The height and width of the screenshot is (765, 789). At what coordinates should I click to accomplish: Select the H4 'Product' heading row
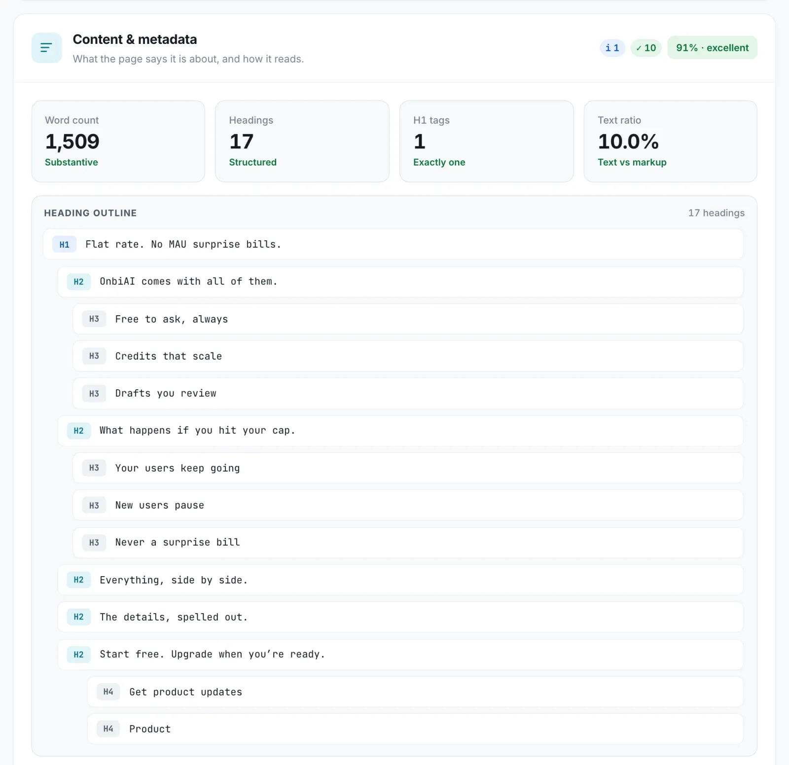pos(415,729)
